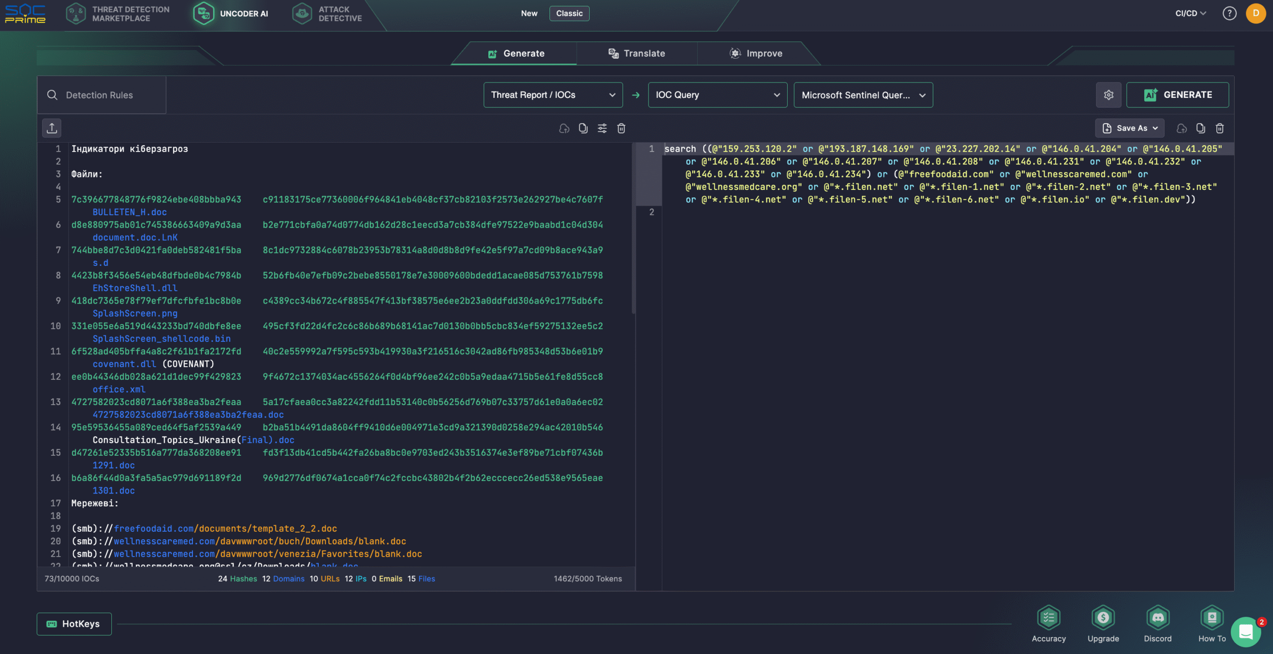The image size is (1273, 654).
Task: Click the upload file icon above the input editor
Action: (x=52, y=128)
